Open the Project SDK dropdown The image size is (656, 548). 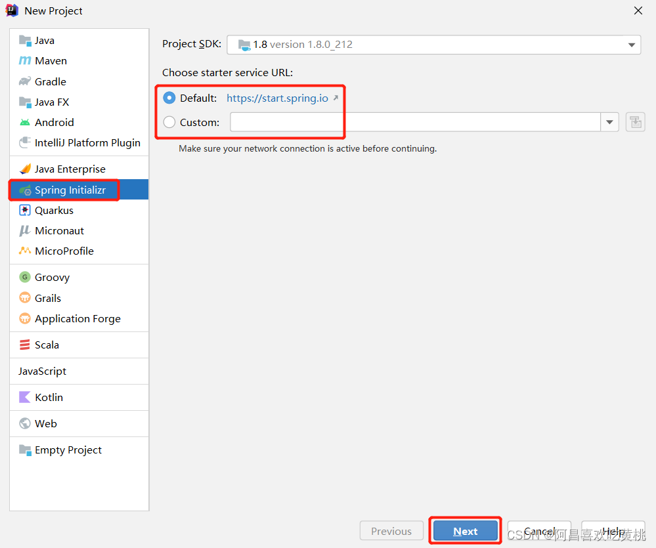(x=434, y=45)
